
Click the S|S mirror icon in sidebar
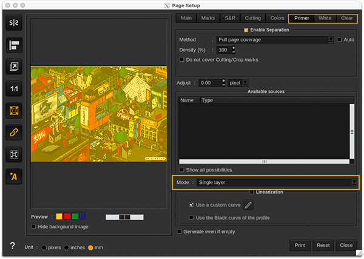click(x=13, y=24)
